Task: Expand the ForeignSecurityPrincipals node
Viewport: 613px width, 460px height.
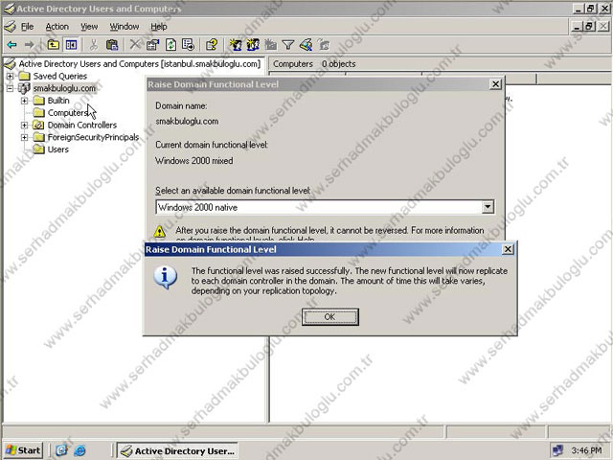Action: coord(25,137)
